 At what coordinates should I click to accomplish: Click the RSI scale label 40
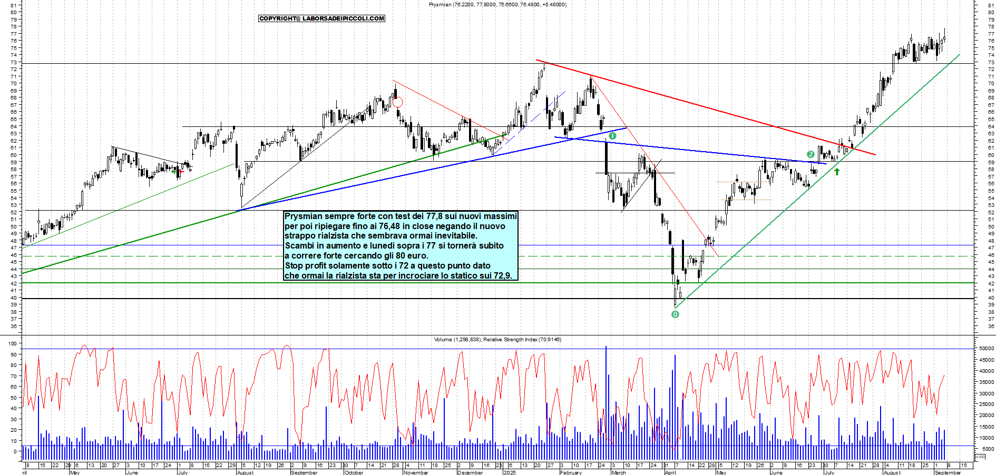[x=13, y=408]
